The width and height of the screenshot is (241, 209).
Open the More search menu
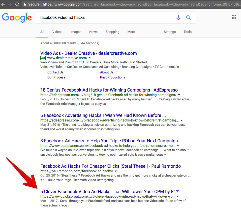pos(131,32)
